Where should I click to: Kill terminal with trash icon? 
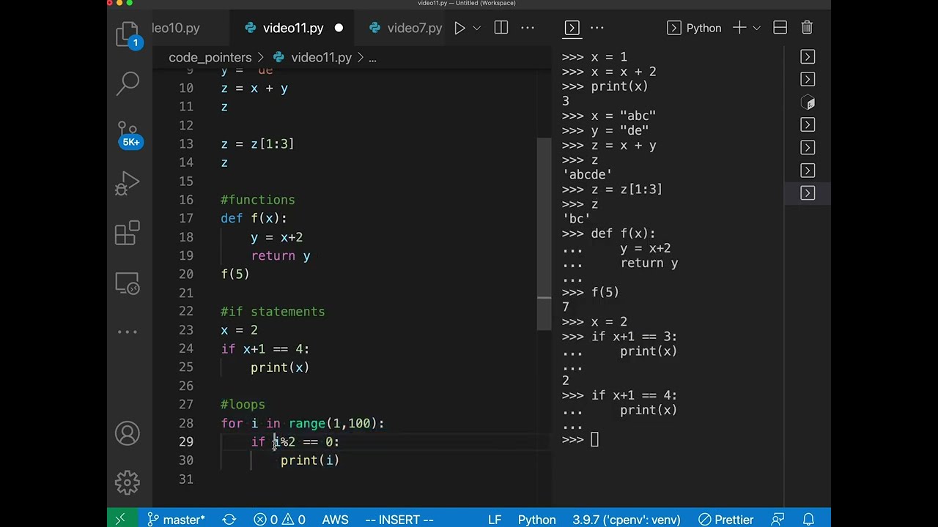tap(807, 28)
